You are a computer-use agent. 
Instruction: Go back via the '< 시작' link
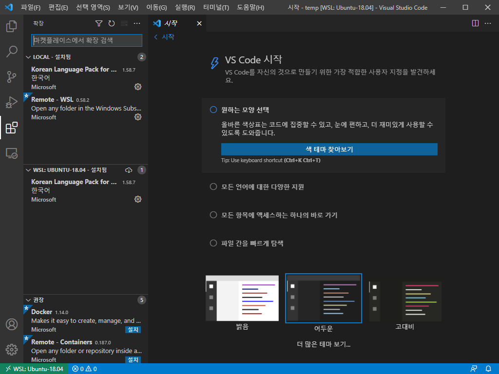pos(164,37)
